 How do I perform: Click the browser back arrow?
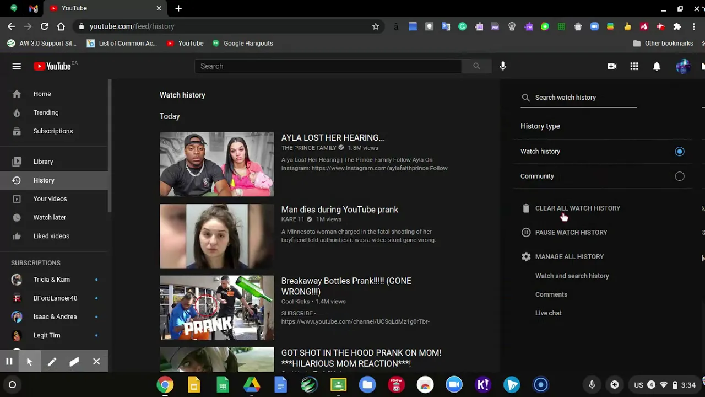[x=12, y=26]
